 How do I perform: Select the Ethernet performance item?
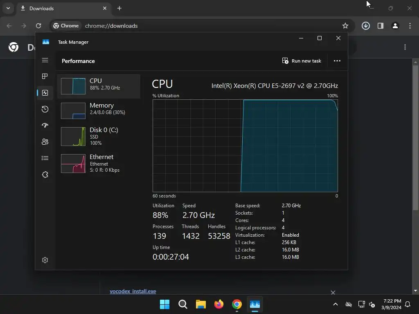(x=99, y=163)
